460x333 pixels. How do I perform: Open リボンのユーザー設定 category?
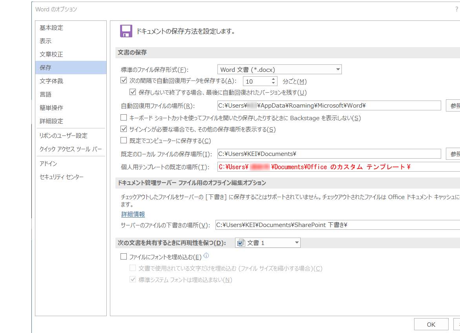[71, 135]
